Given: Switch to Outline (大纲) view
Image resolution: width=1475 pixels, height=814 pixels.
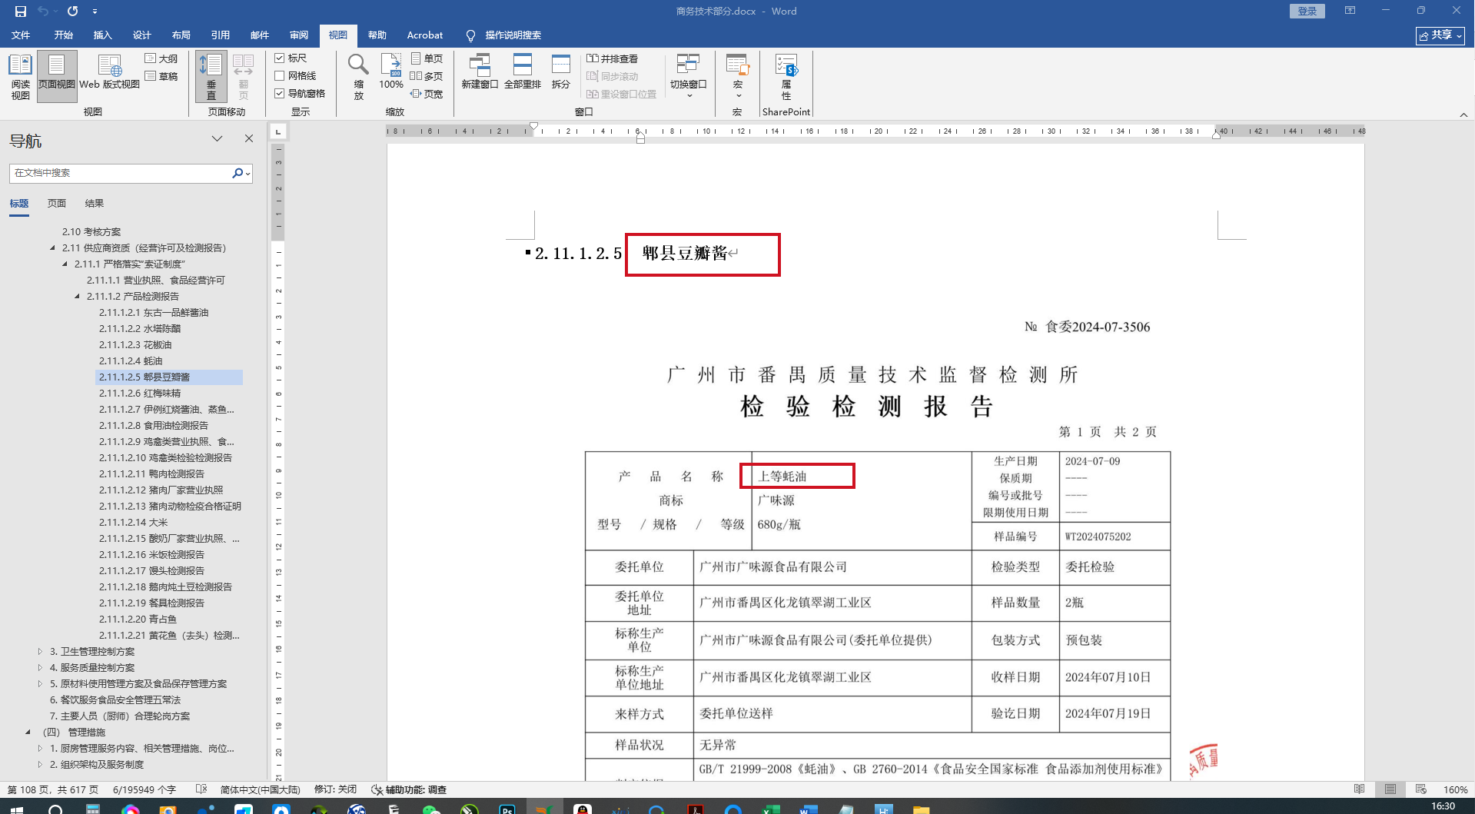Looking at the screenshot, I should coord(161,58).
